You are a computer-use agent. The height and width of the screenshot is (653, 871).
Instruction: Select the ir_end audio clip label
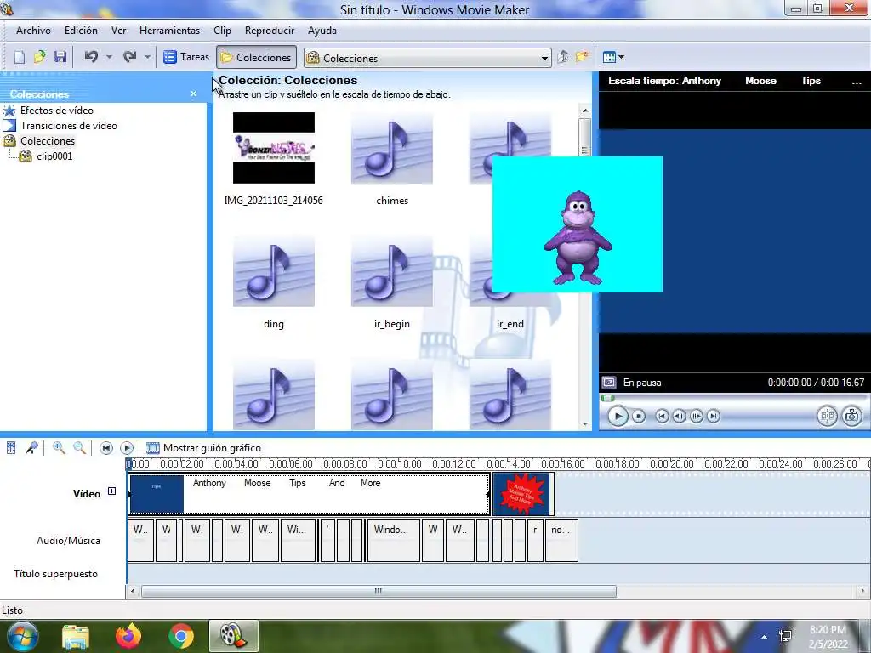[x=510, y=324]
